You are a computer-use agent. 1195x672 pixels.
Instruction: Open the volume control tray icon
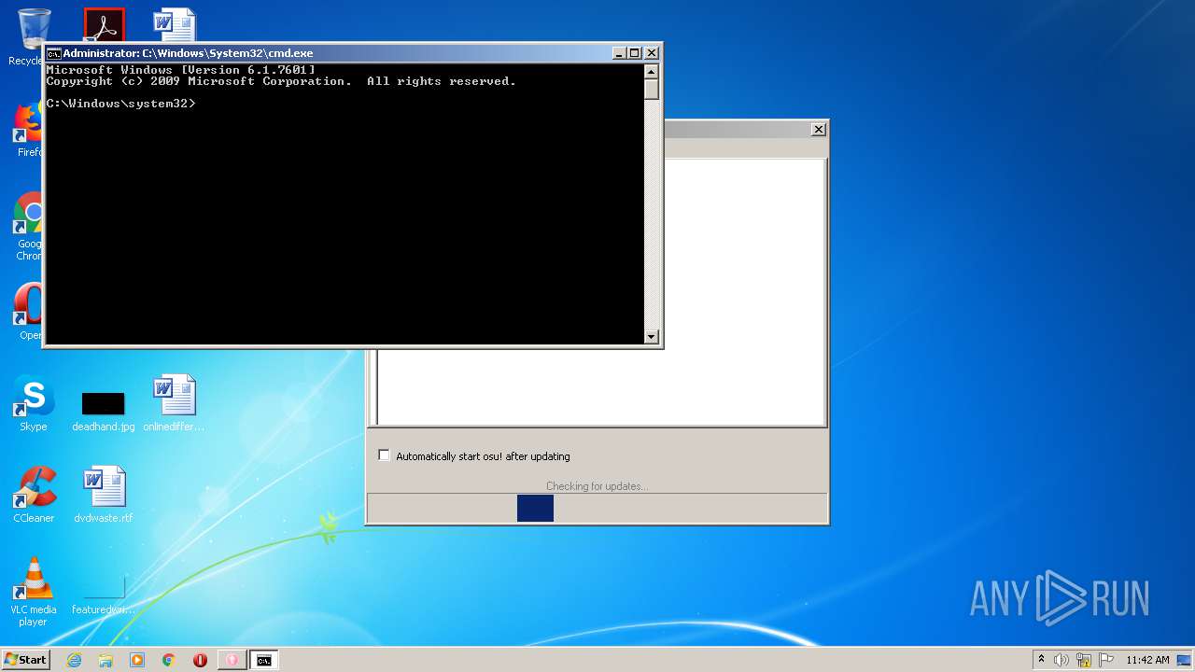pos(1061,660)
